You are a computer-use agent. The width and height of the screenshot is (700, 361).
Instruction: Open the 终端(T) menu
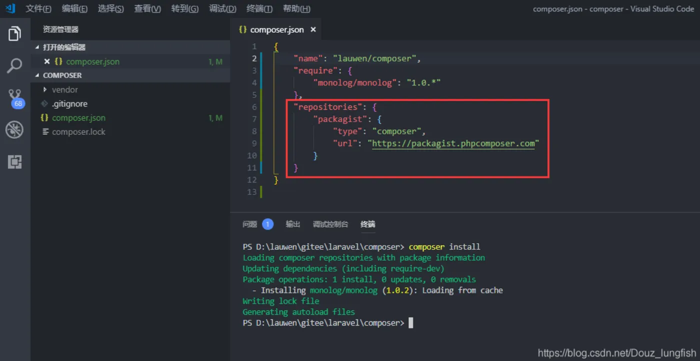tap(259, 9)
